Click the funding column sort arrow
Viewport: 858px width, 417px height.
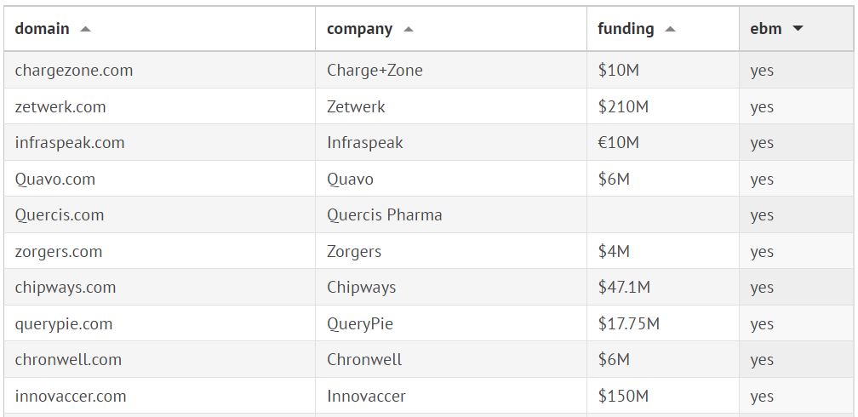click(670, 29)
